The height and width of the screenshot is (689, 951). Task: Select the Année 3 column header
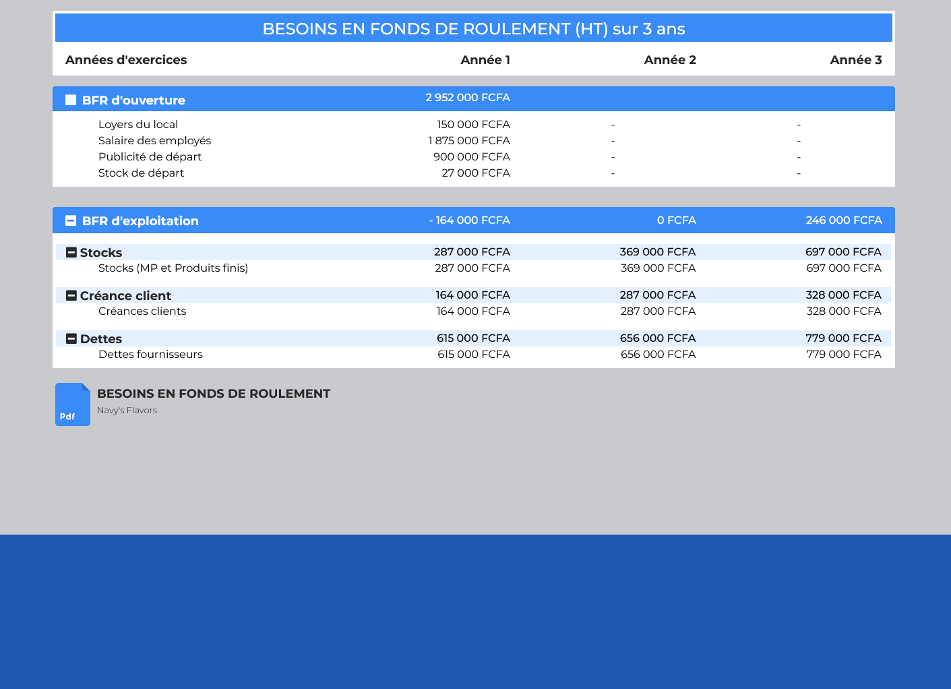[x=855, y=60]
